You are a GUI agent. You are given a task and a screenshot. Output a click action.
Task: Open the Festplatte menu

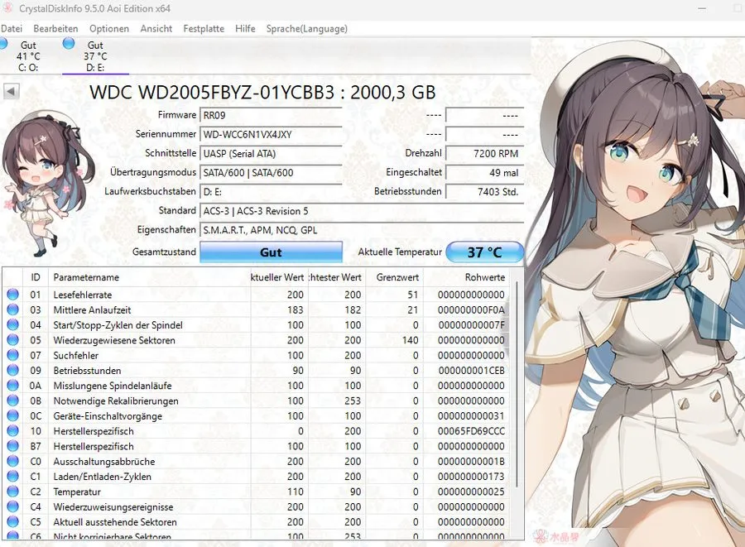tap(204, 28)
